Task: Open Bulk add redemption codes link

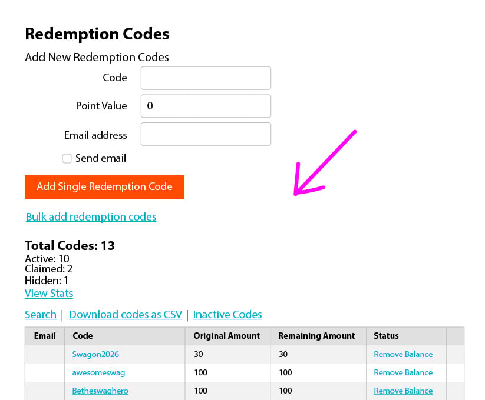Action: pyautogui.click(x=91, y=217)
